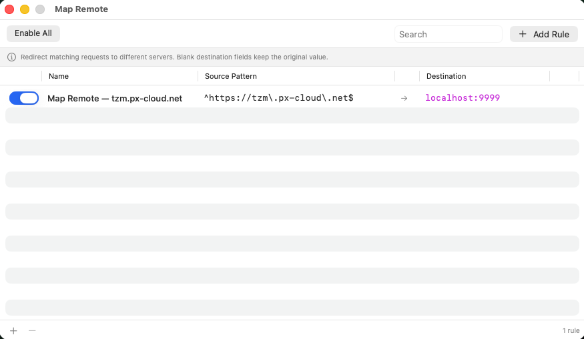Close the Map Remote window

[9, 9]
